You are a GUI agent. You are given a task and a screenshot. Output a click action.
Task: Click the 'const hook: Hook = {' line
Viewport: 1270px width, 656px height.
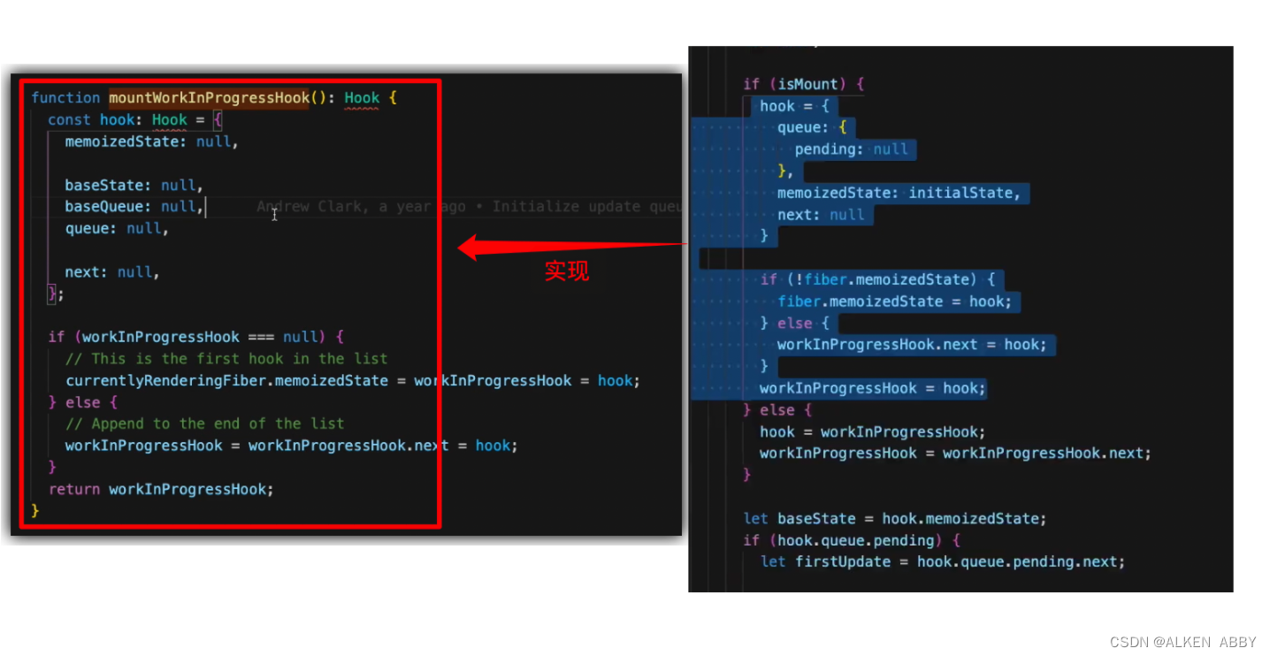point(136,119)
